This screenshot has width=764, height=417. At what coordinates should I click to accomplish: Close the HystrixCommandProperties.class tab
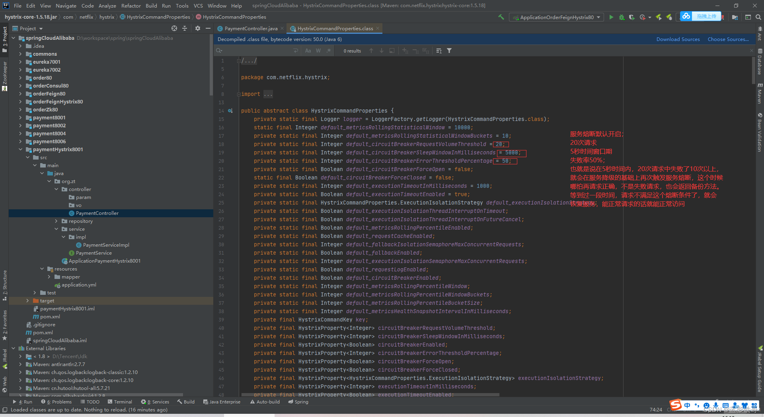[x=377, y=28]
